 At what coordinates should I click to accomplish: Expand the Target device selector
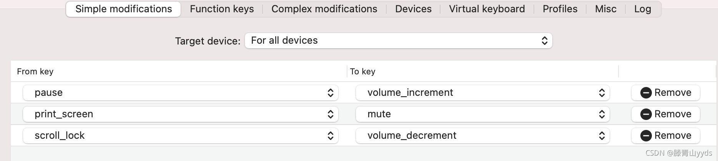click(398, 41)
